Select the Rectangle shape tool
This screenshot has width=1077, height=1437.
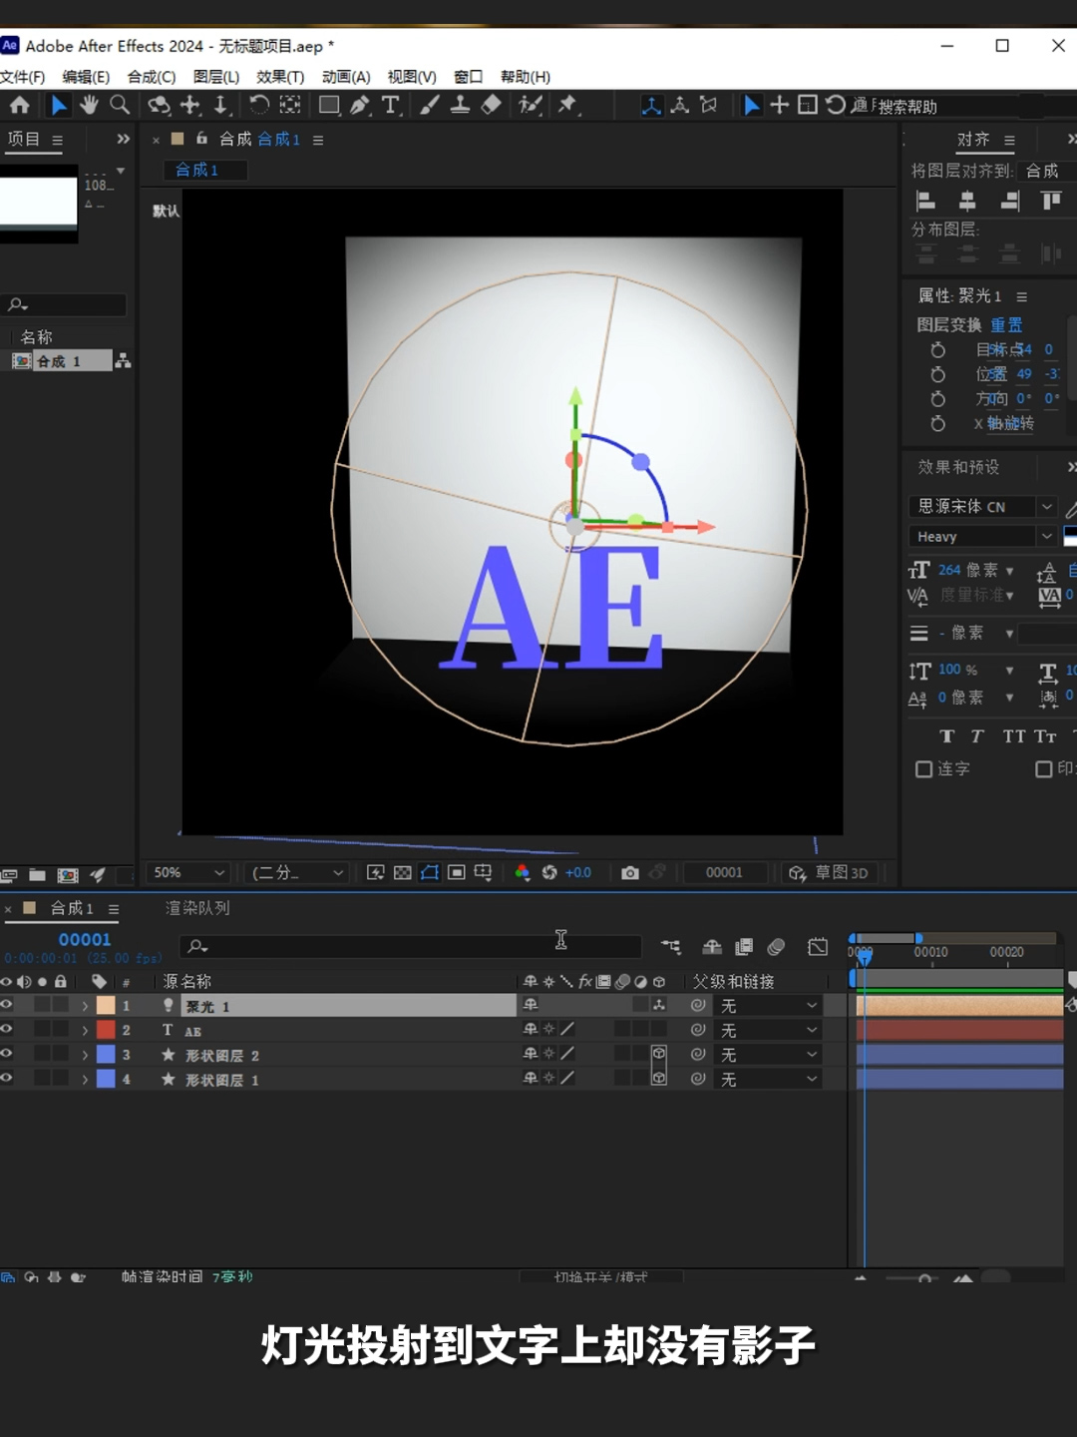pyautogui.click(x=329, y=105)
